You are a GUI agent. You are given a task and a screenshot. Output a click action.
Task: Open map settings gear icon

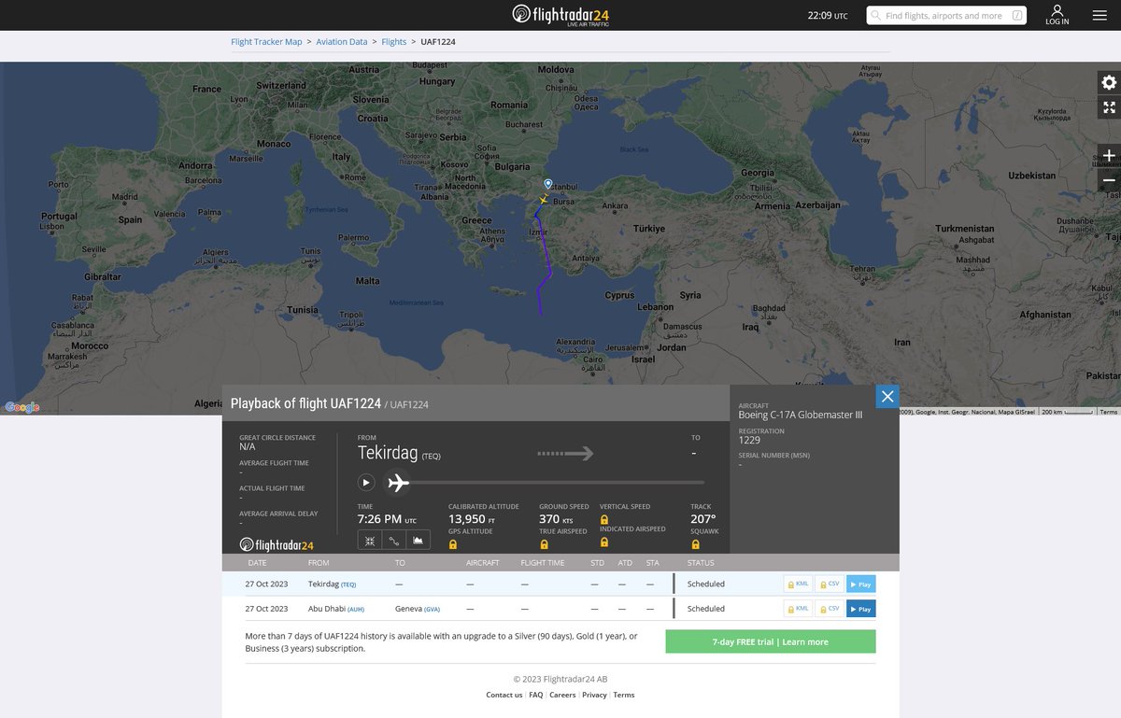tap(1109, 82)
